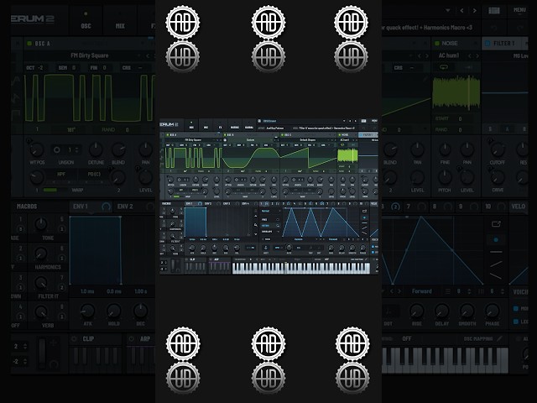Open the preset browser icon in center Serum window
This screenshot has height=403, width=537.
[363, 121]
